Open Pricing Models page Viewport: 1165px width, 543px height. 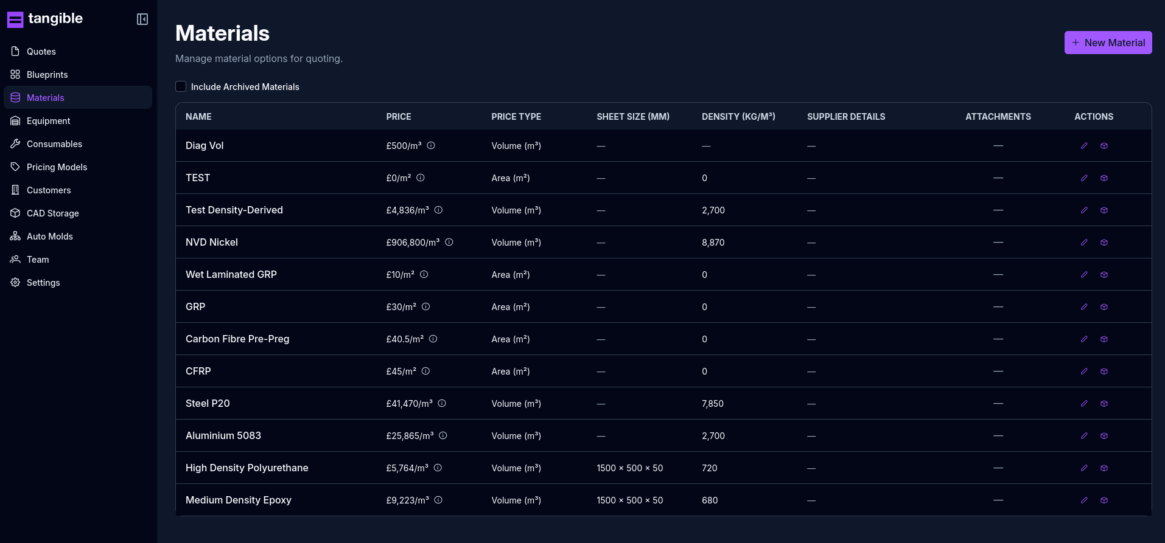point(78,167)
